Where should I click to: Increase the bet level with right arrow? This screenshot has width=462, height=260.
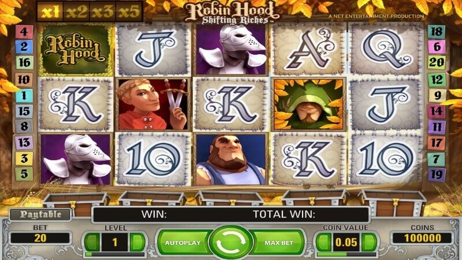click(137, 242)
